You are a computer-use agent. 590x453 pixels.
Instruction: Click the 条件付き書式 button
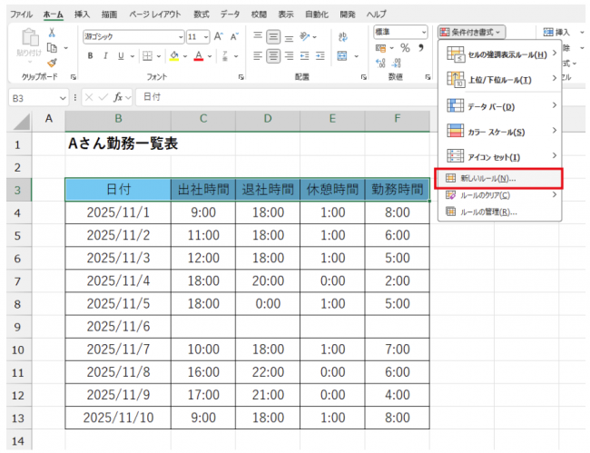[470, 32]
